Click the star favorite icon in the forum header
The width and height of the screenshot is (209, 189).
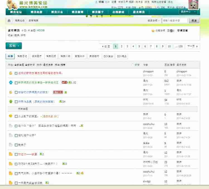tap(153, 31)
